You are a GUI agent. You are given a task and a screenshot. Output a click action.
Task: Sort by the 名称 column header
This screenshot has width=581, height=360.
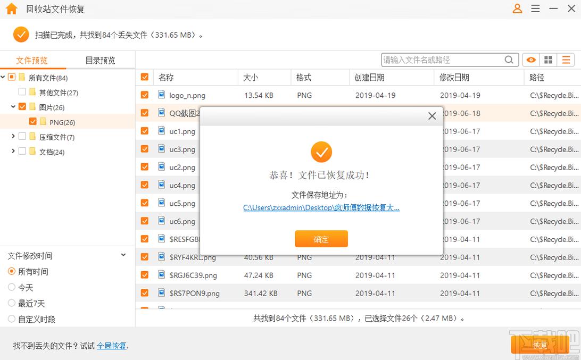pyautogui.click(x=166, y=78)
